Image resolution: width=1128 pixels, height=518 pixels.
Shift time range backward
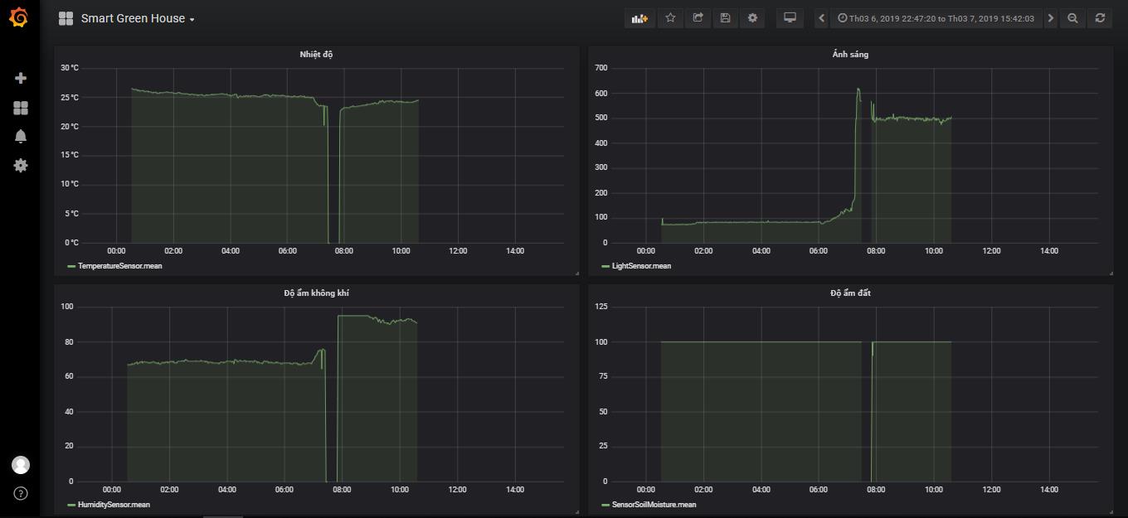[x=821, y=18]
